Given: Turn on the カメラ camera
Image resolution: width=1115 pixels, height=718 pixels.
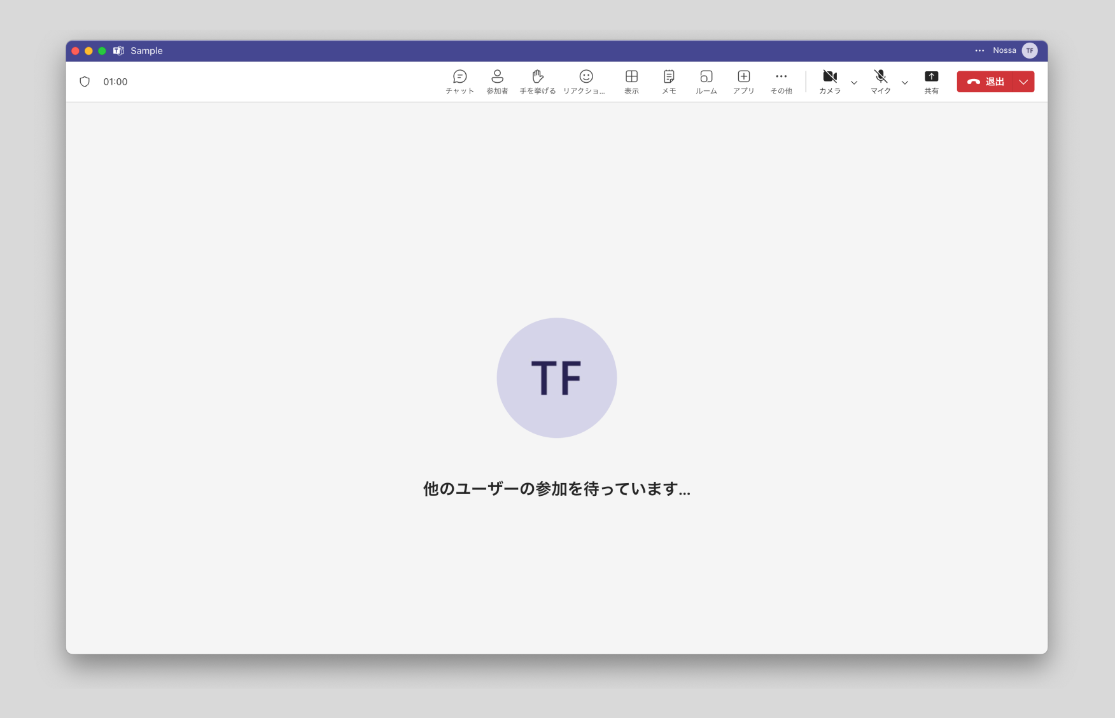Looking at the screenshot, I should [829, 81].
